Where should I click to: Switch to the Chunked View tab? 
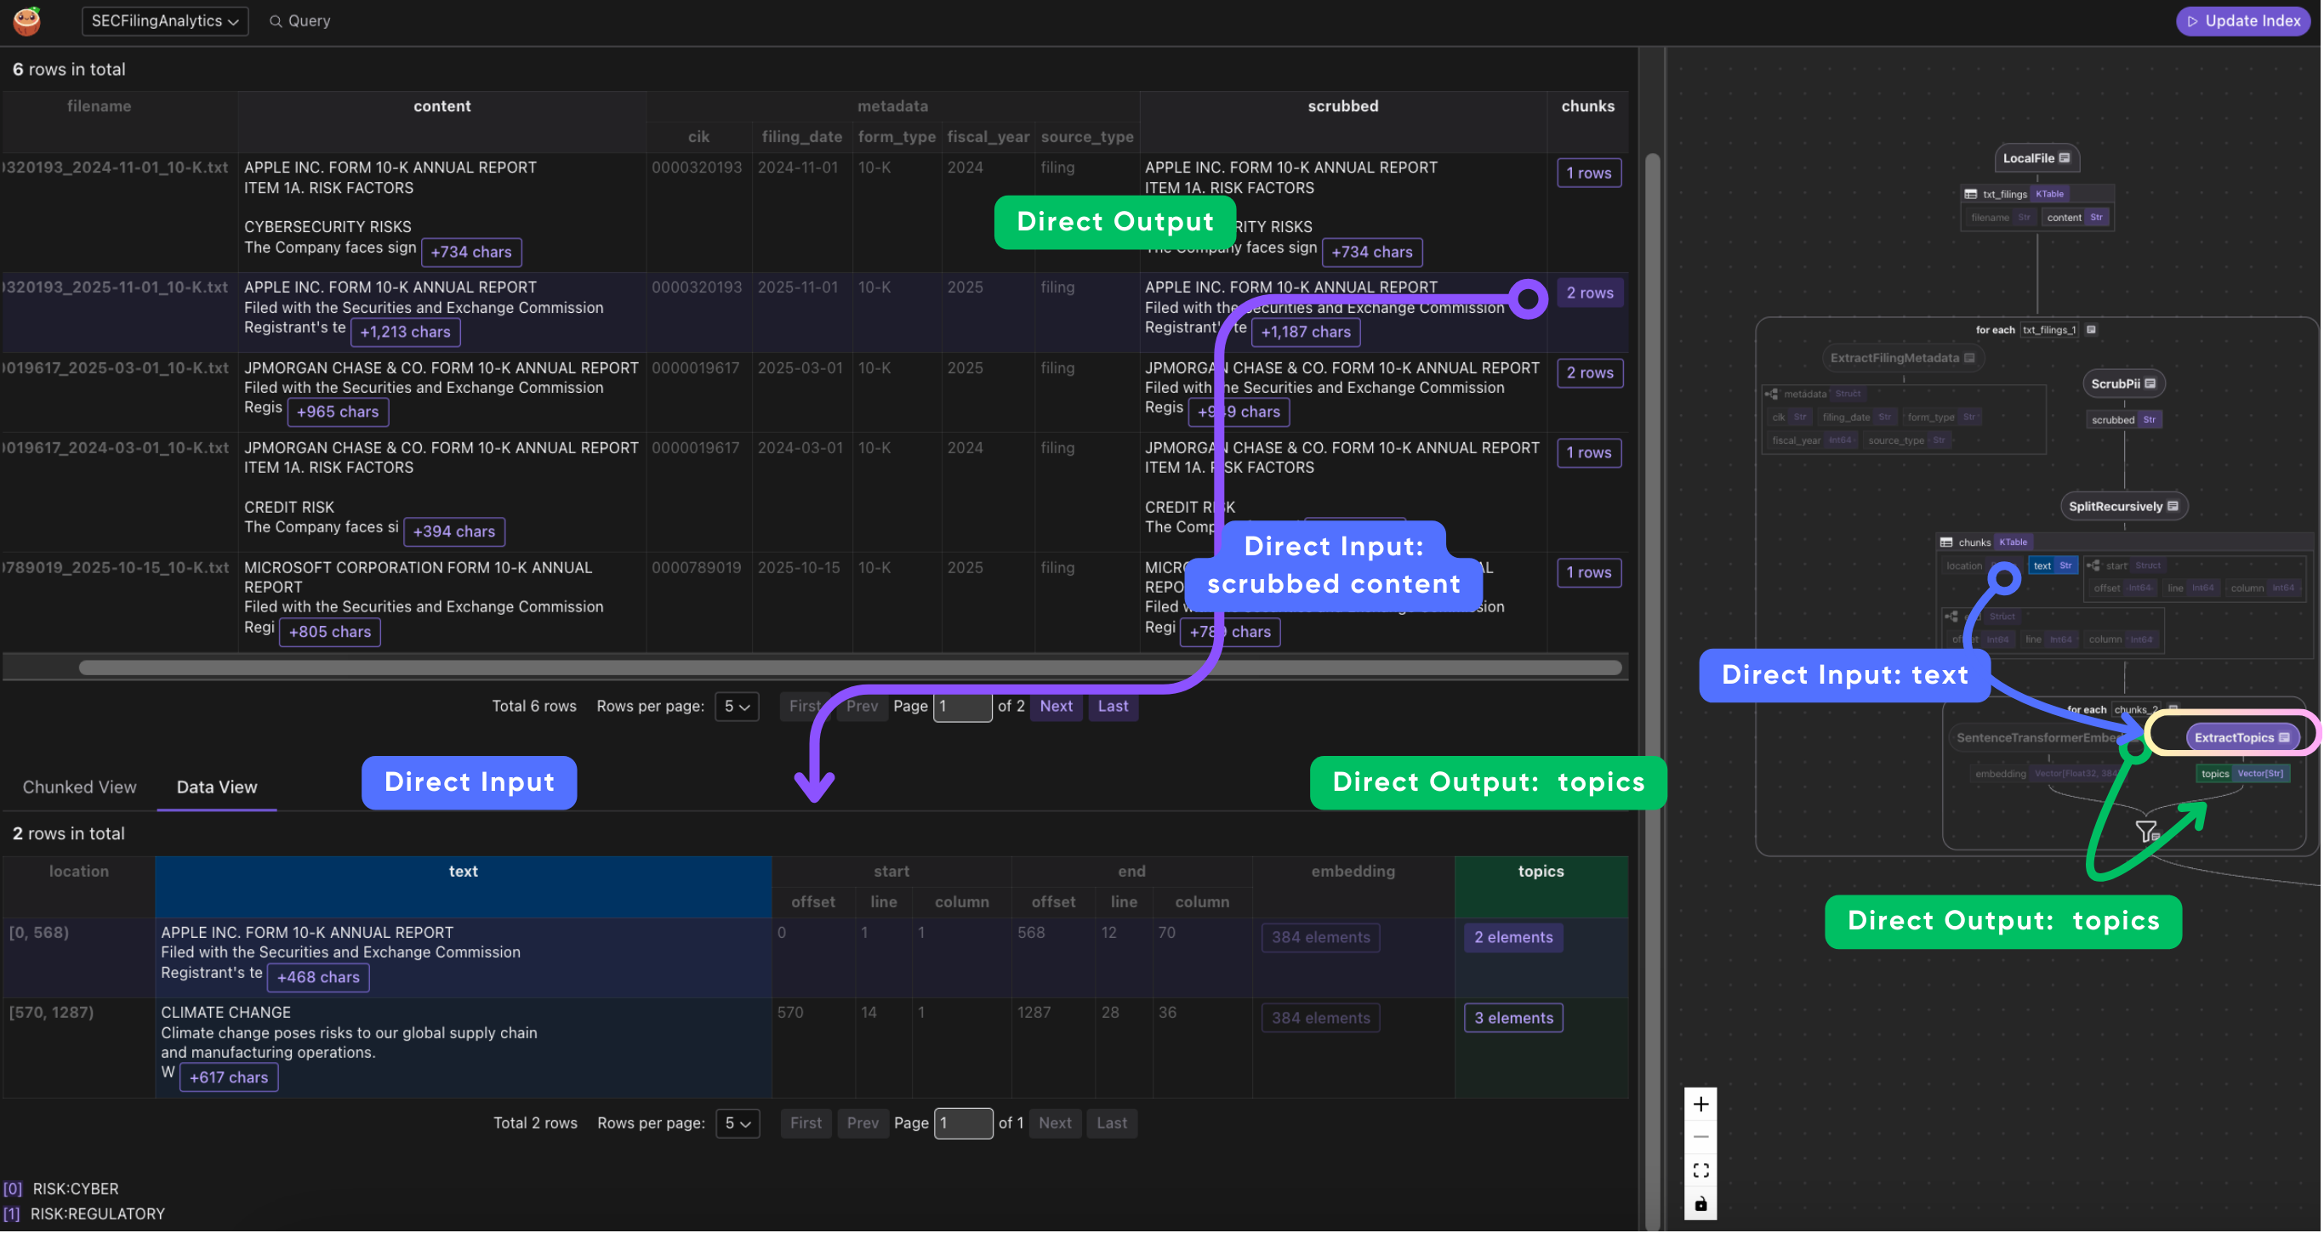pos(79,787)
